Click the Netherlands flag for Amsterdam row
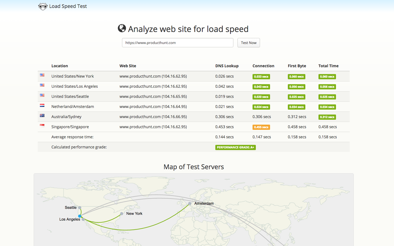 (x=42, y=105)
